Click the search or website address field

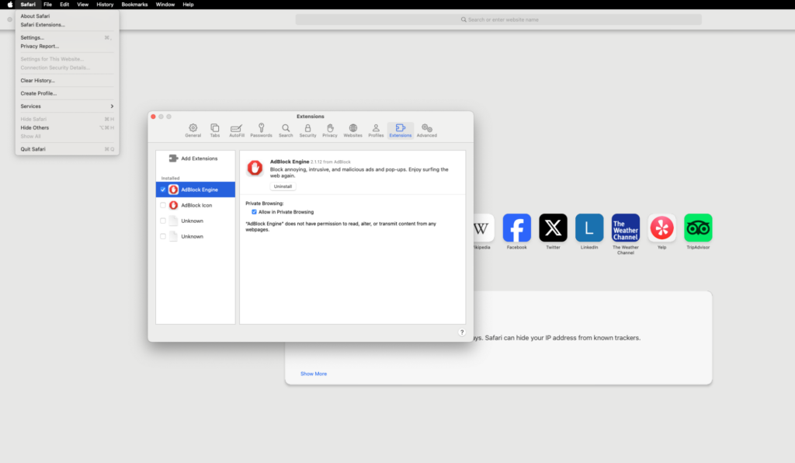pos(498,19)
